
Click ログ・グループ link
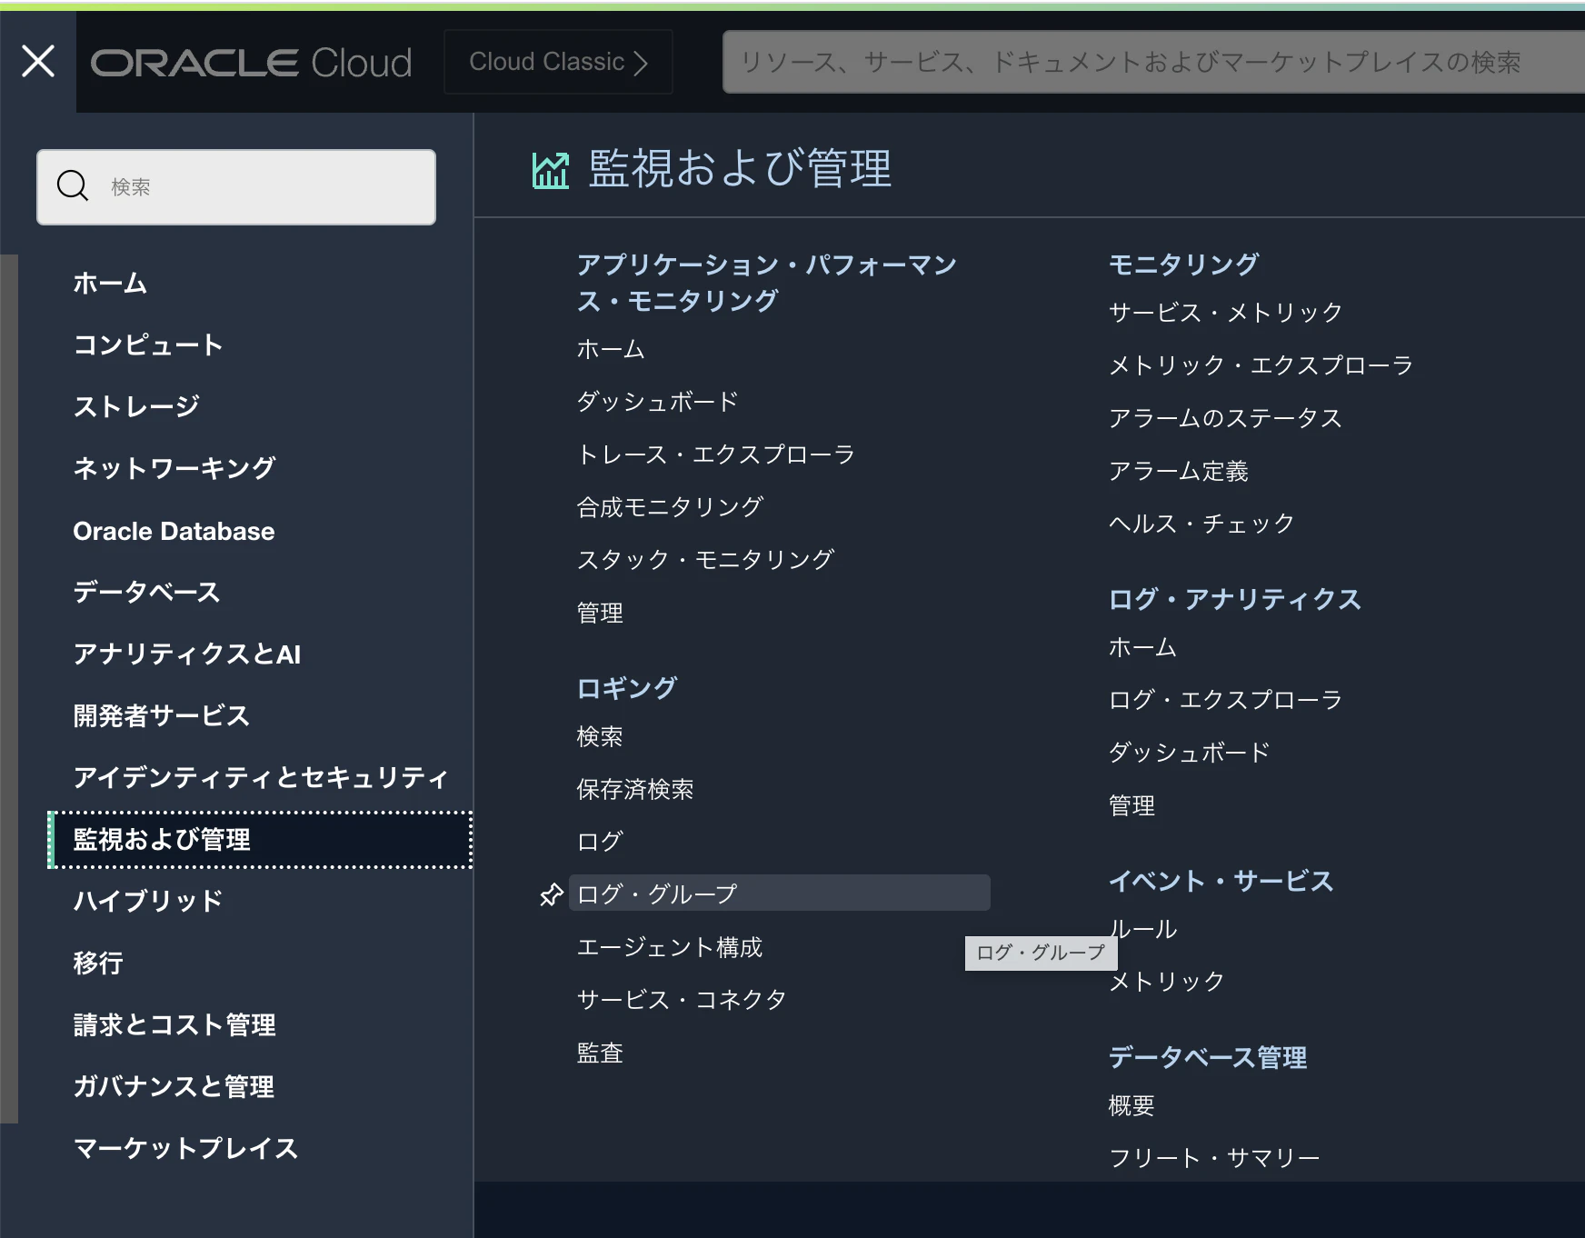(780, 894)
